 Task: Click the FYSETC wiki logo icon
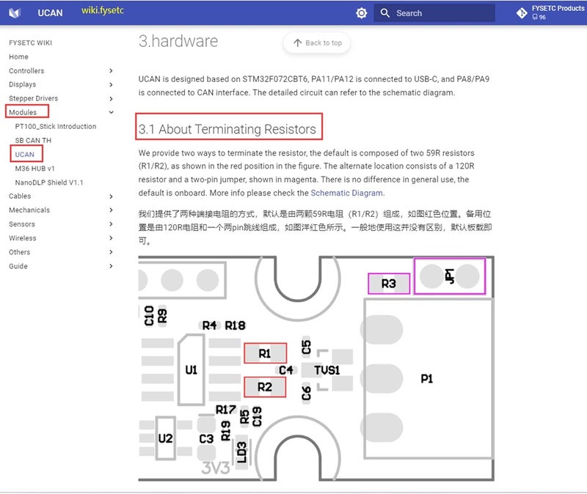[15, 13]
